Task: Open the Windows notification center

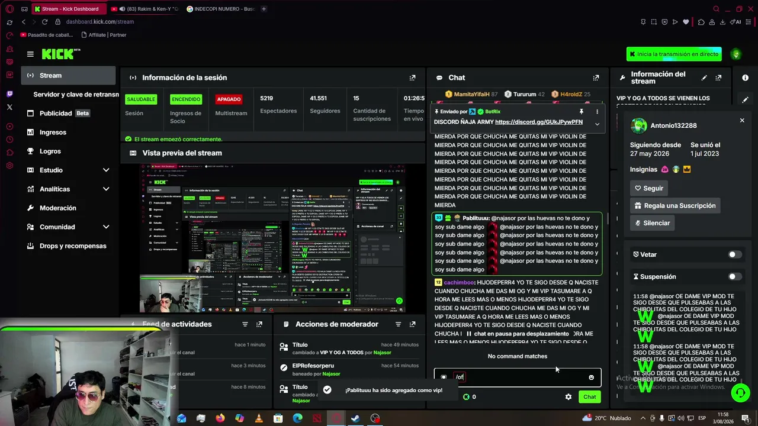Action: click(x=746, y=418)
